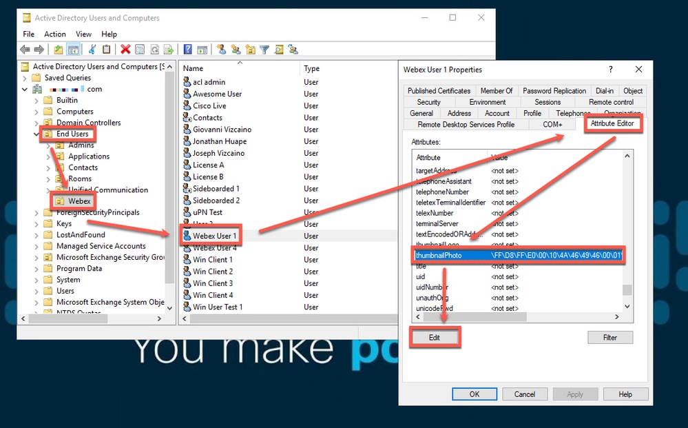The image size is (688, 428).
Task: Click the Forward arrow toolbar icon
Action: pyautogui.click(x=39, y=50)
